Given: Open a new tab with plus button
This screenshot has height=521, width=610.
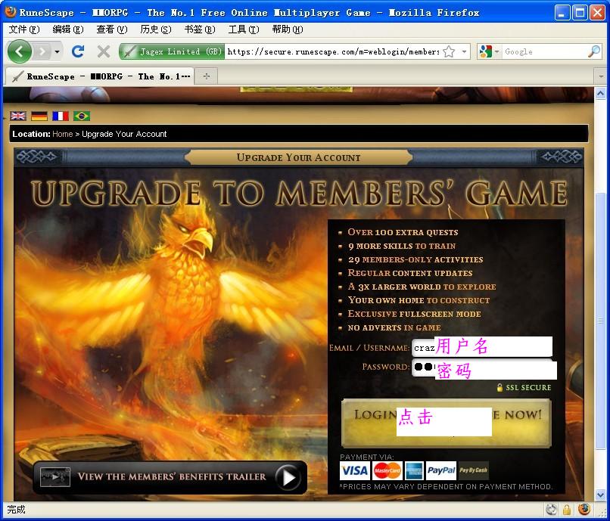Looking at the screenshot, I should [x=206, y=76].
